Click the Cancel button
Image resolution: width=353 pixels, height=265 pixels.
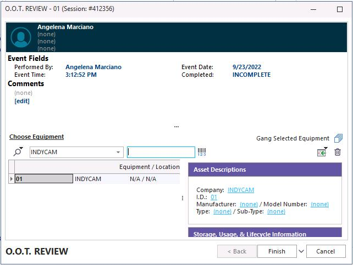point(325,251)
